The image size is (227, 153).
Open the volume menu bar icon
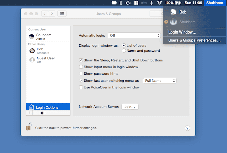[x=144, y=3]
